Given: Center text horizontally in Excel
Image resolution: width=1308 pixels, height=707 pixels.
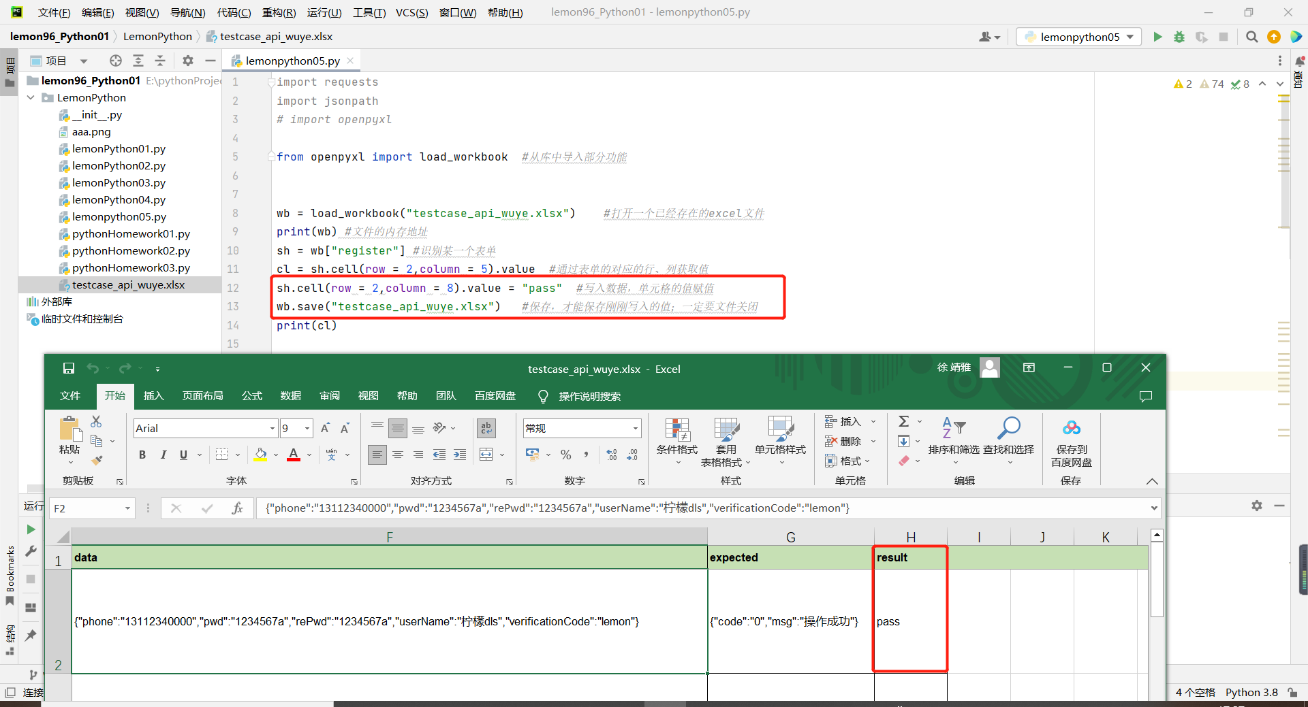Looking at the screenshot, I should point(398,455).
